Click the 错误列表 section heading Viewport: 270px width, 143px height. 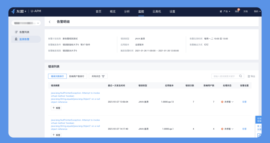[x=54, y=67]
